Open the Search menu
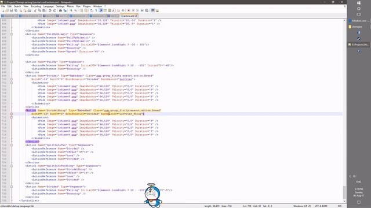371x208 pixels. point(17,6)
